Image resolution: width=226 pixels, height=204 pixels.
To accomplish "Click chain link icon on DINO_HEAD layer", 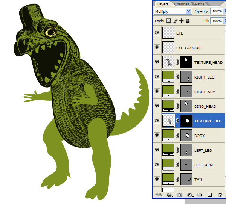I will pos(177,106).
